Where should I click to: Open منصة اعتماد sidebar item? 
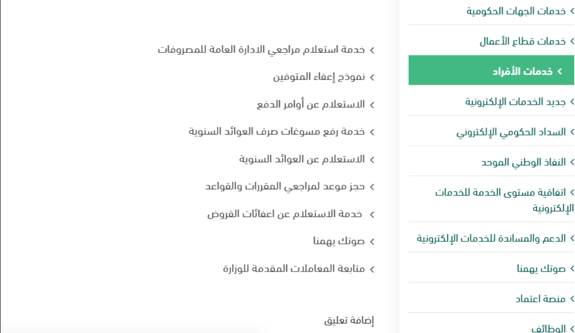click(x=541, y=299)
